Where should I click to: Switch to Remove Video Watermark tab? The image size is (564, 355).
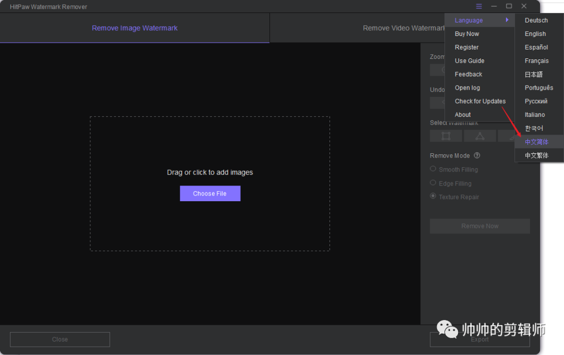[404, 28]
